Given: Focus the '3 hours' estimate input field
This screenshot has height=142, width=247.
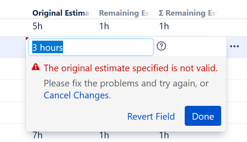Looking at the screenshot, I should click(91, 47).
